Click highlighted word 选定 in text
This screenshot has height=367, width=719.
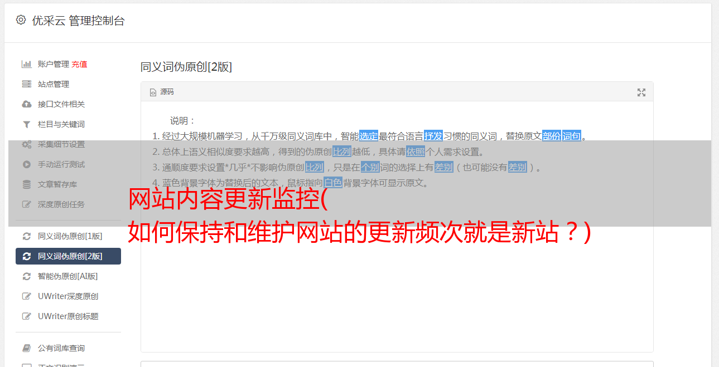[x=368, y=136]
